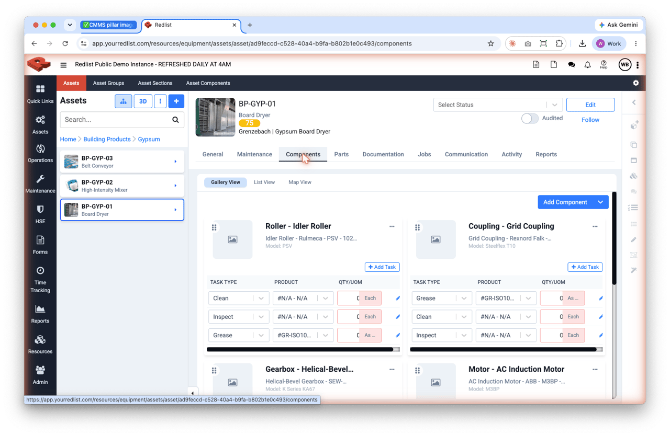This screenshot has height=436, width=670.
Task: Go to Building Products breadcrumb
Action: [x=107, y=139]
